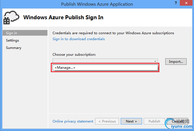The width and height of the screenshot is (194, 131).
Task: Click the credentials required message text
Action: 113,33
